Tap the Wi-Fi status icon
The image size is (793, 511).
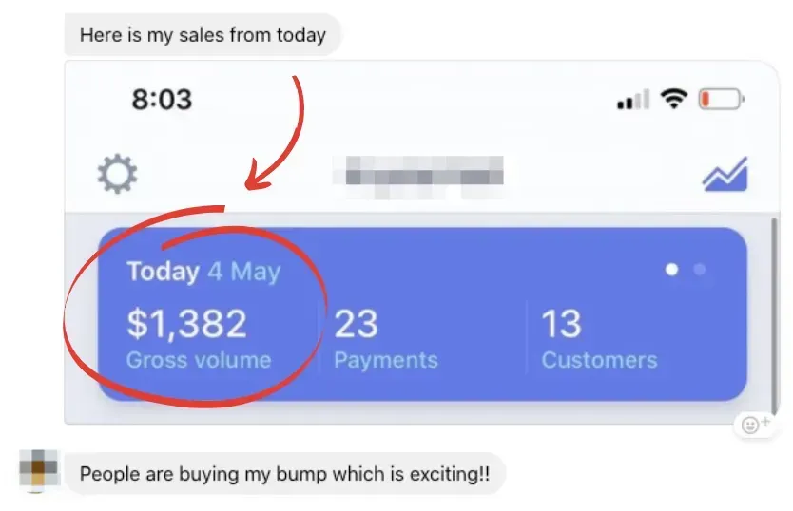click(674, 99)
